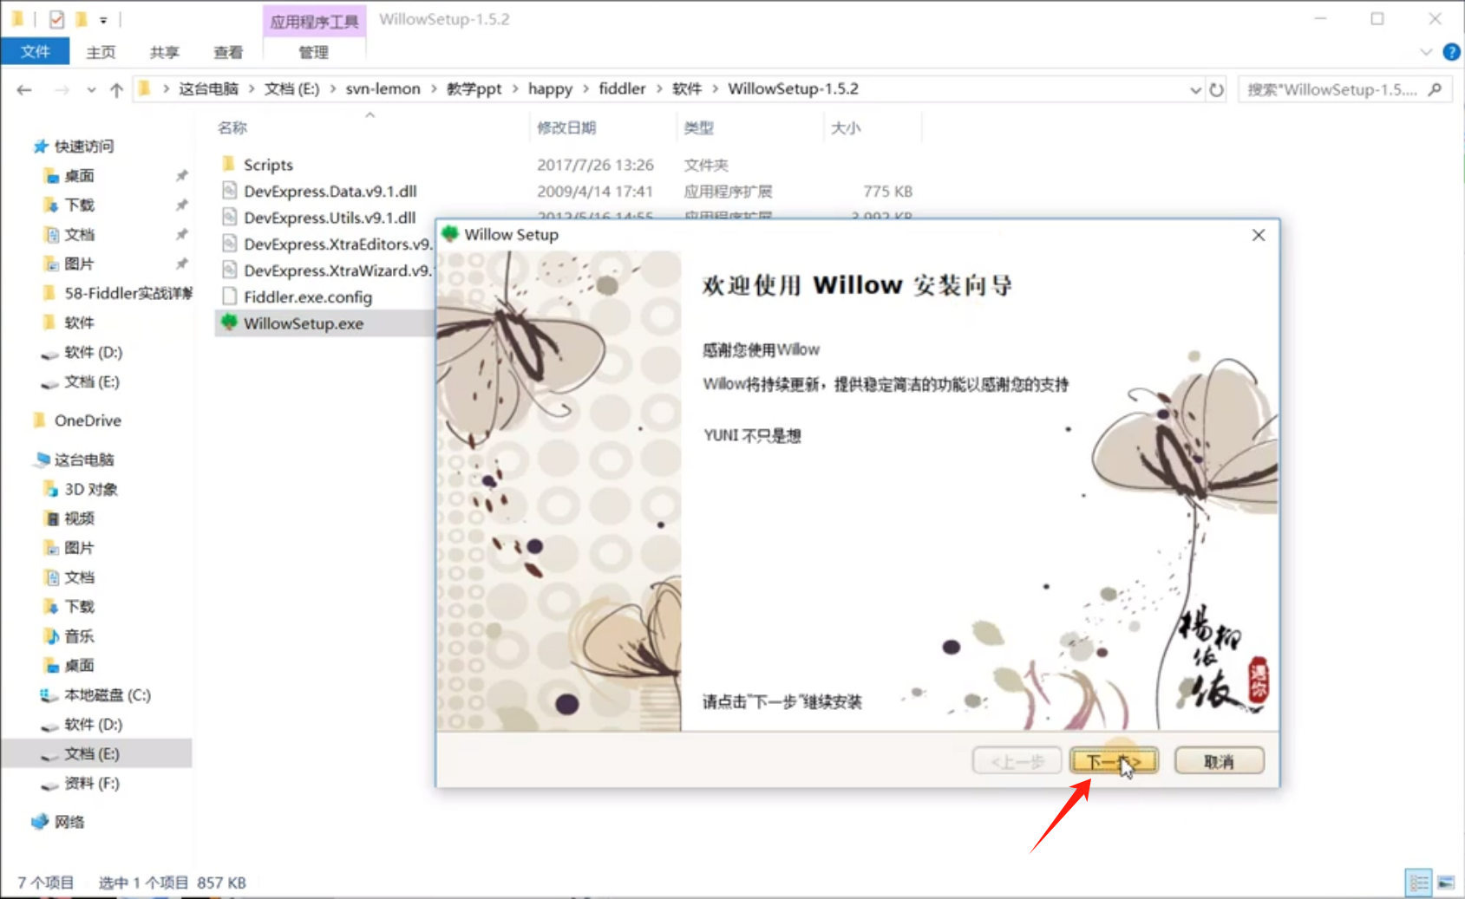Open 3D 对象 in the navigation pane

pyautogui.click(x=91, y=489)
